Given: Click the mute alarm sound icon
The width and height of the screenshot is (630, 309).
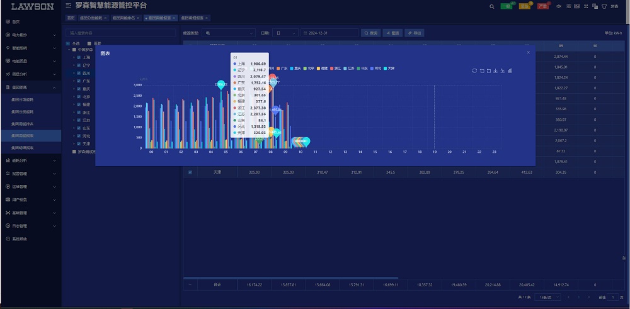Looking at the screenshot, I should point(558,6).
